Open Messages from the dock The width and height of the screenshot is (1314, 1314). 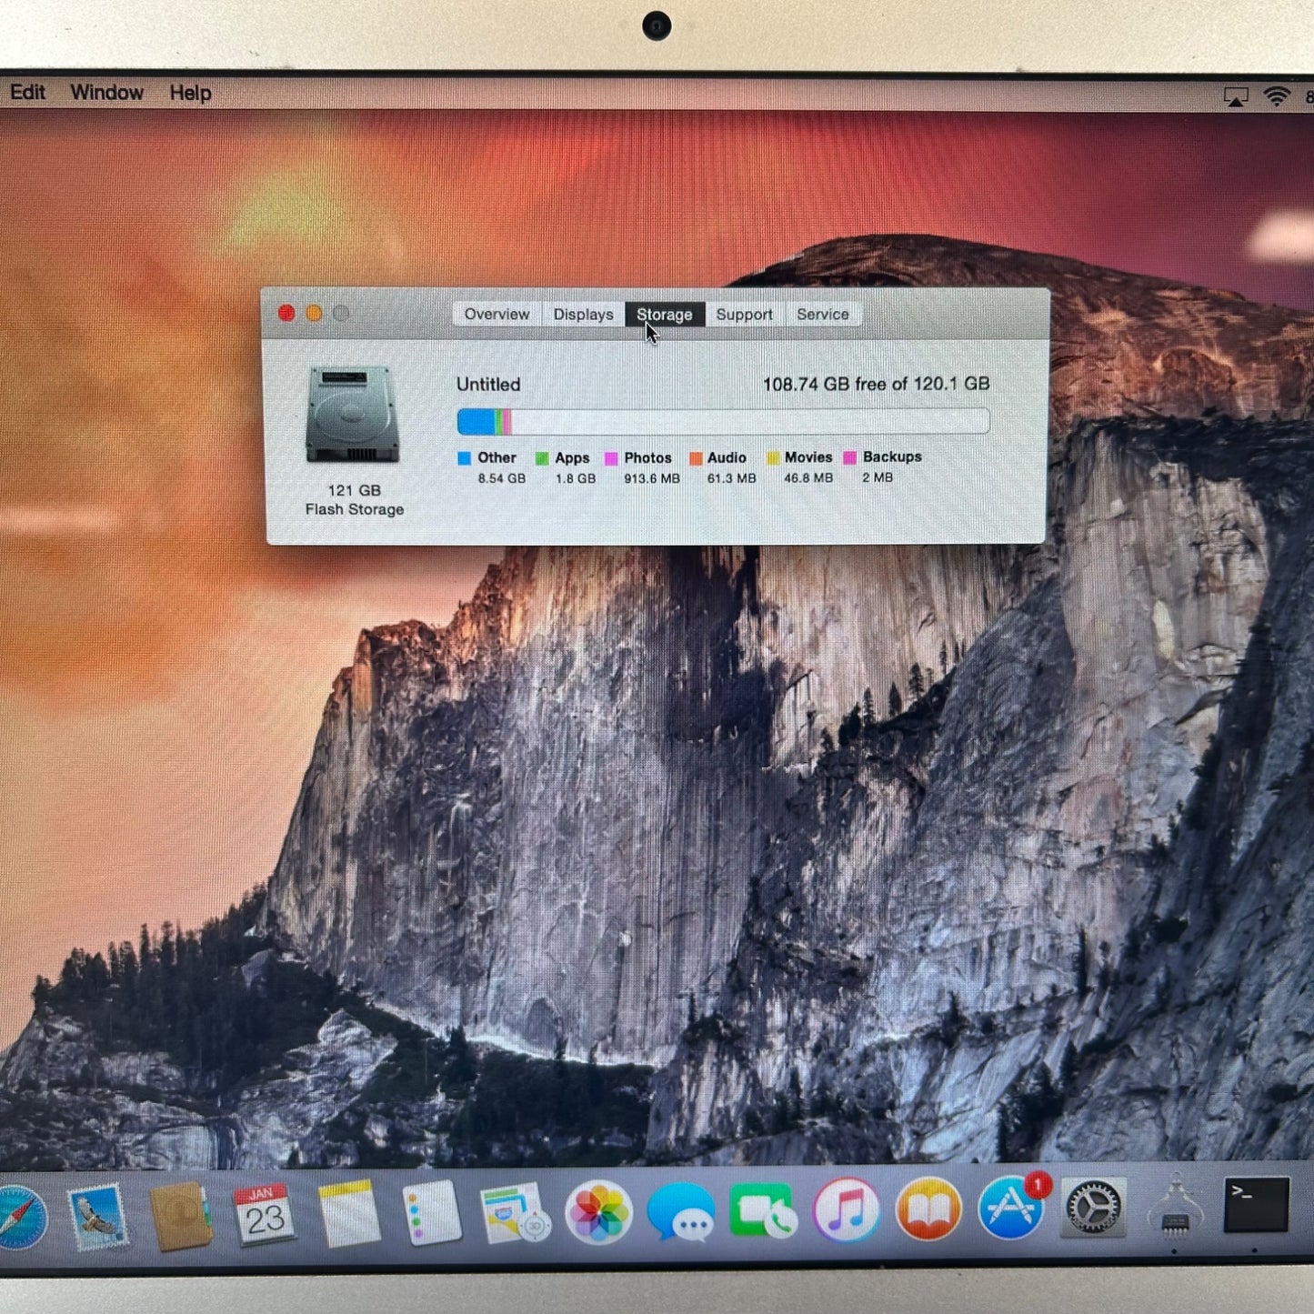click(680, 1212)
